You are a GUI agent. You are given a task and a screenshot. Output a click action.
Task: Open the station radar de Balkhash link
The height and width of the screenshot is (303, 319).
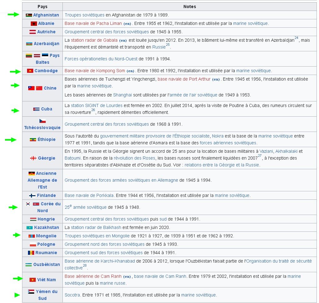click(96, 227)
